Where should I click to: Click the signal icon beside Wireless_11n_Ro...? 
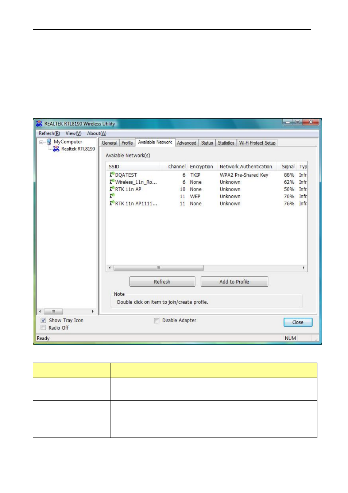pos(112,181)
